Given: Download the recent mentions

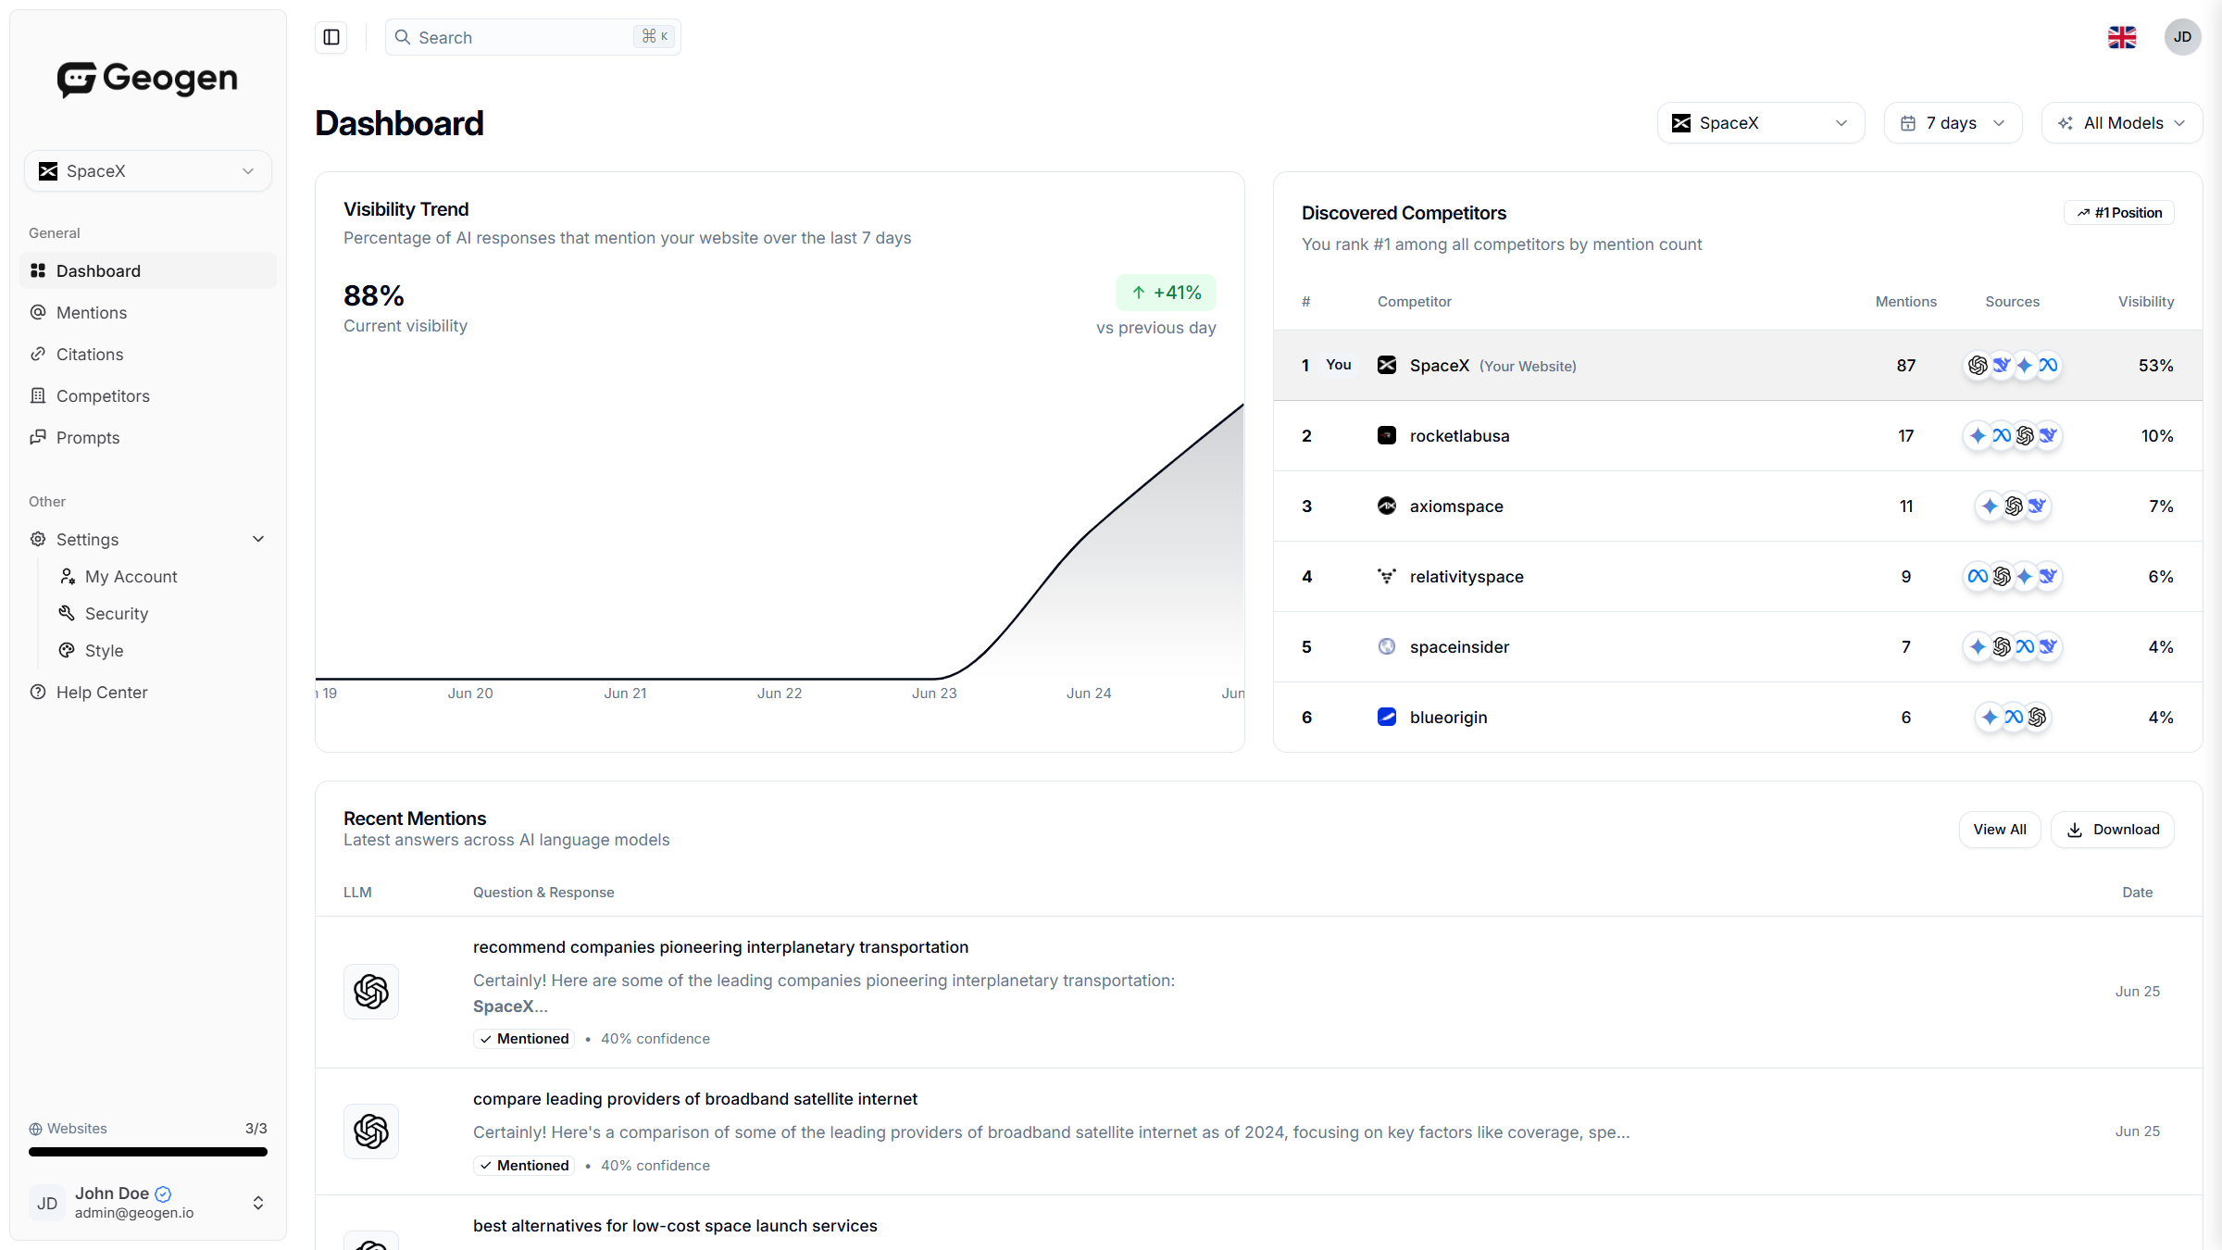Looking at the screenshot, I should click(x=2113, y=830).
